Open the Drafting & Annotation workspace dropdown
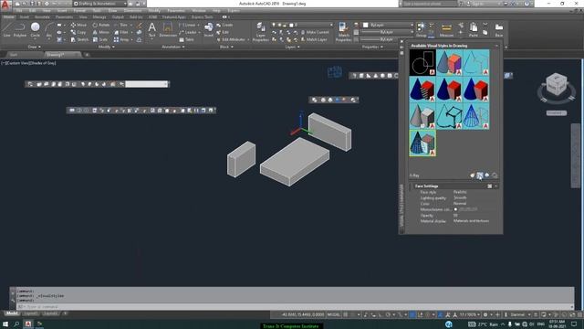Viewport: 584px width, 329px height. [99, 4]
